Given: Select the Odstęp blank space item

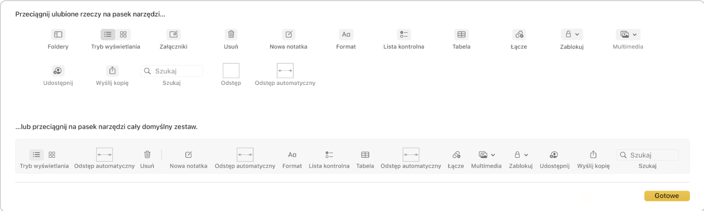Looking at the screenshot, I should point(231,71).
